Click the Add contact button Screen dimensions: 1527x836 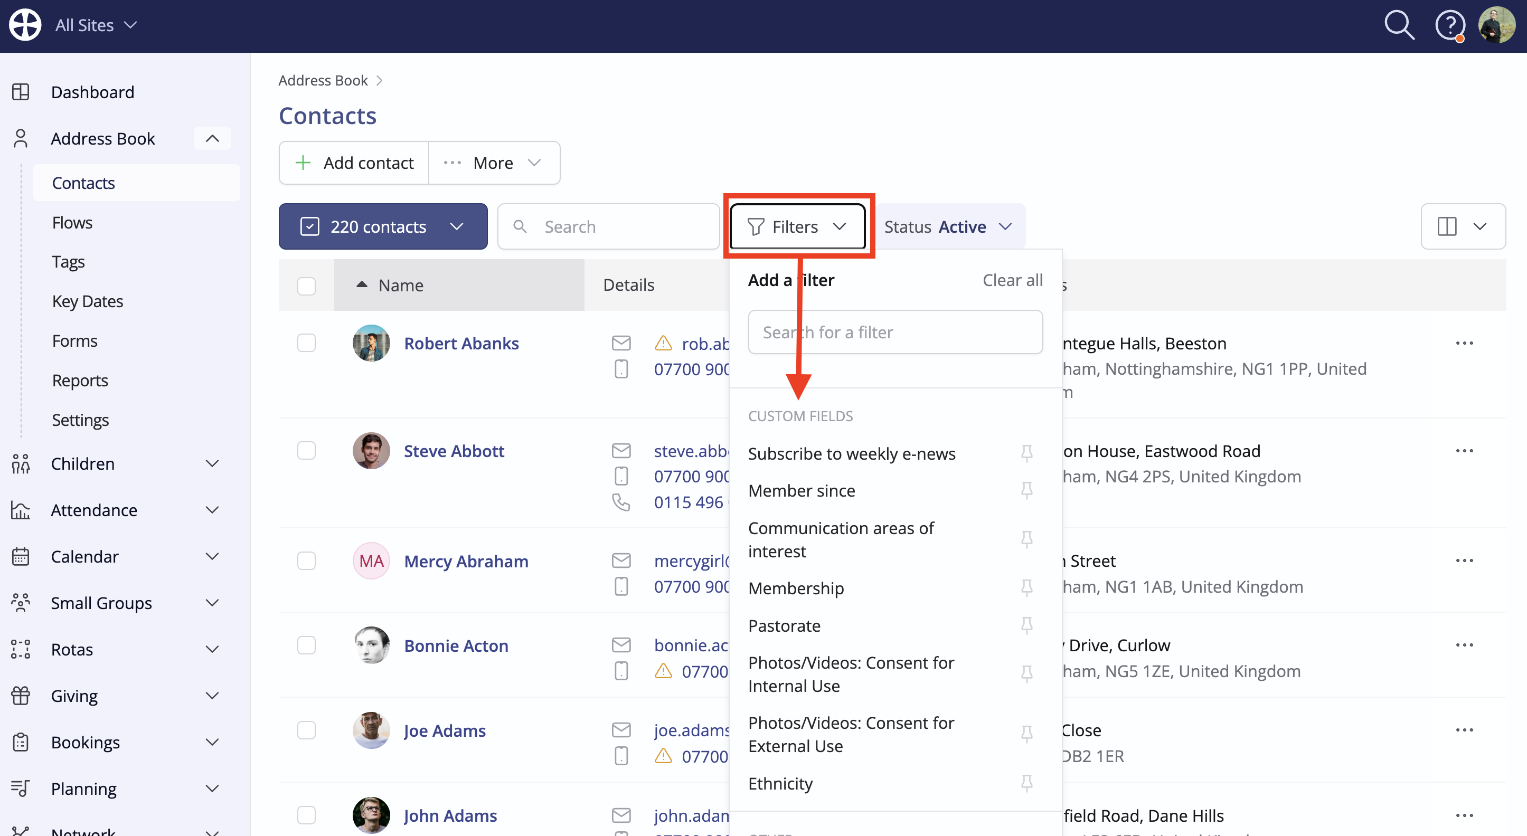(x=354, y=163)
